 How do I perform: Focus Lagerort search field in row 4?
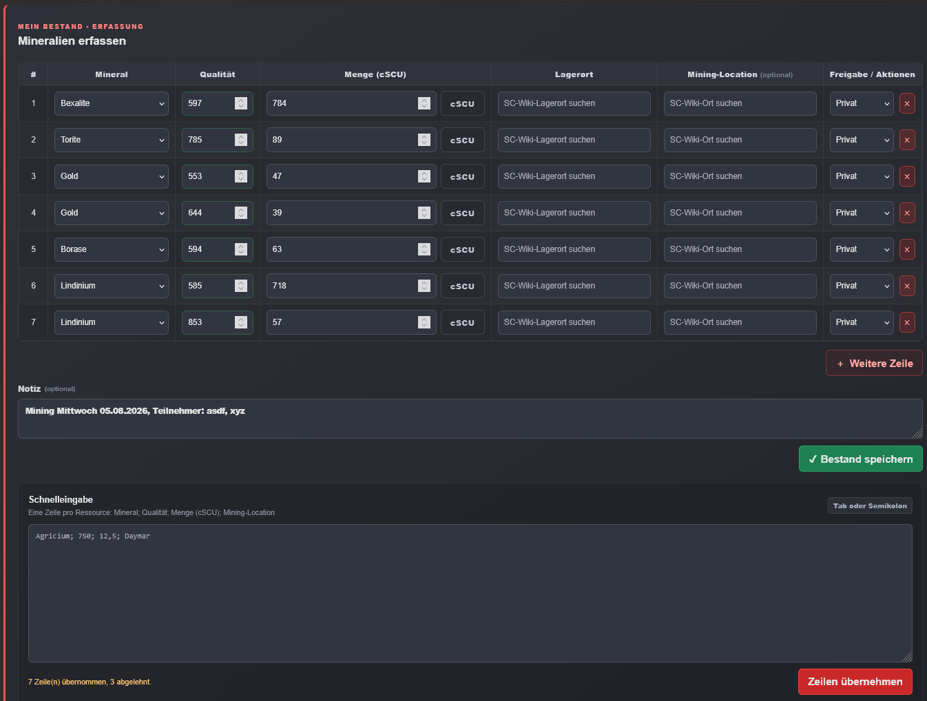pyautogui.click(x=574, y=213)
